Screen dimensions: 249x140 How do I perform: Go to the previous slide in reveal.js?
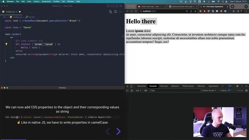[108, 131]
